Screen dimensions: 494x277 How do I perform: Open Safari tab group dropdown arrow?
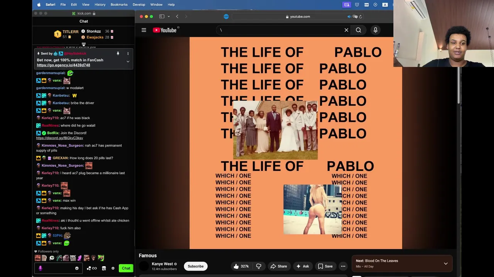click(x=169, y=17)
